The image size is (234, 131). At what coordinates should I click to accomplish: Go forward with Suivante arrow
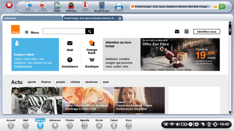point(43,6)
